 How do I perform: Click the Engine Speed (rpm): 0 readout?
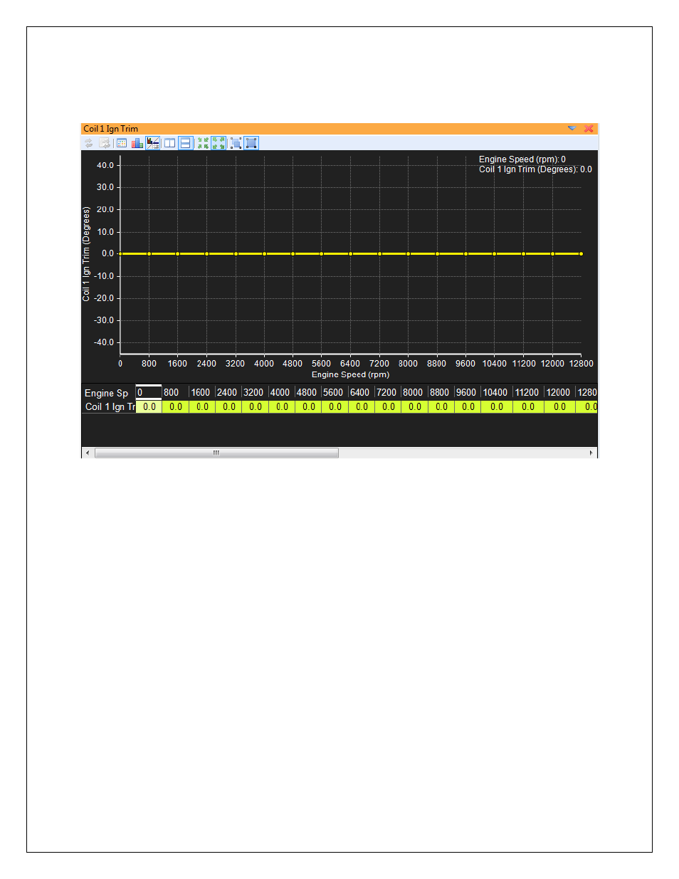click(522, 159)
